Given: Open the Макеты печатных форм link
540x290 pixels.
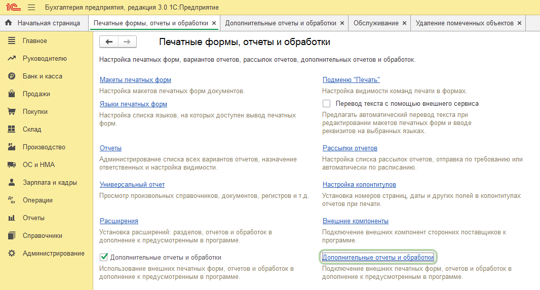Looking at the screenshot, I should (x=135, y=79).
